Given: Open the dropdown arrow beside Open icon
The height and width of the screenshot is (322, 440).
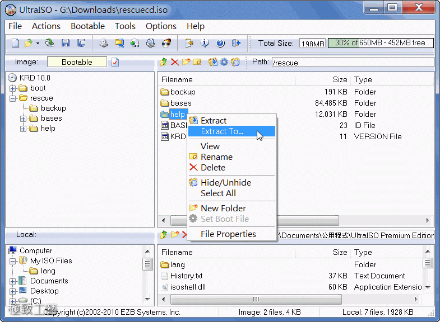Looking at the screenshot, I should [38, 44].
